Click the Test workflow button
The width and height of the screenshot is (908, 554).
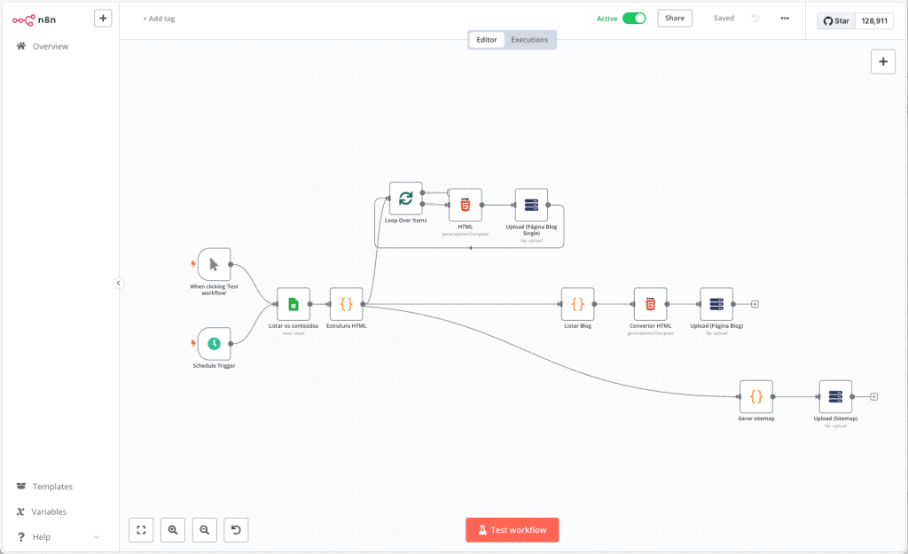click(512, 530)
